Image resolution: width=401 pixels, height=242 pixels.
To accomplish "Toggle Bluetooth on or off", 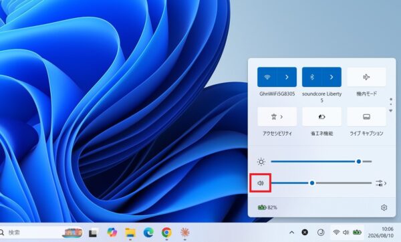I will [x=311, y=77].
